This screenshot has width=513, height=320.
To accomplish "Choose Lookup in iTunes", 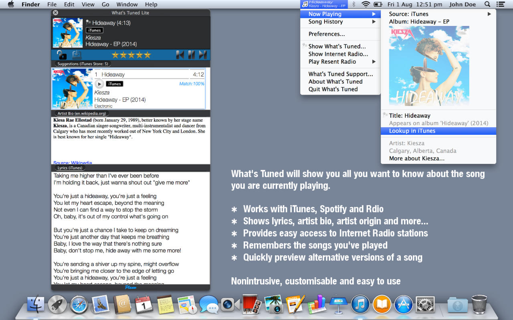I will [412, 131].
